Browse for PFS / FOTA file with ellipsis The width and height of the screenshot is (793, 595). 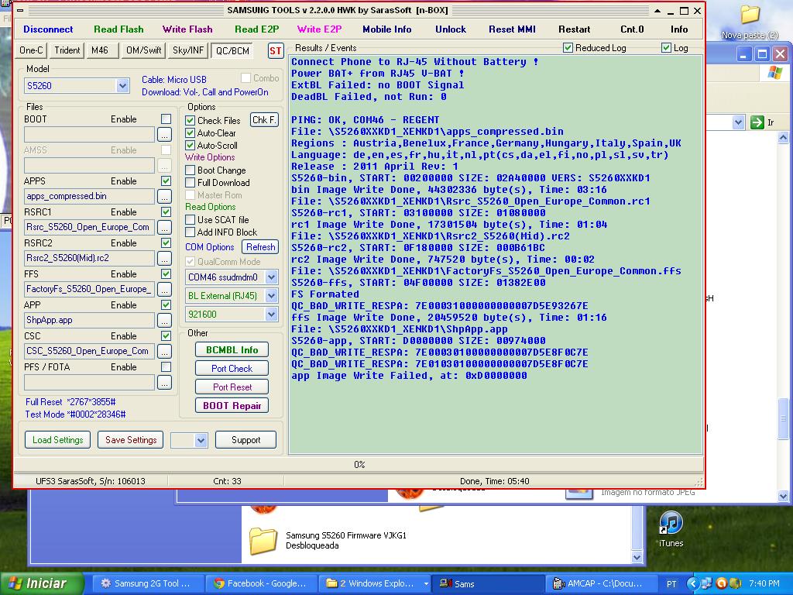(x=164, y=383)
